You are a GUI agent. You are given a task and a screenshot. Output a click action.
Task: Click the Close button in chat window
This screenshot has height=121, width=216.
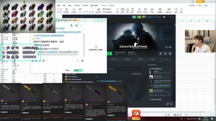coord(67,70)
